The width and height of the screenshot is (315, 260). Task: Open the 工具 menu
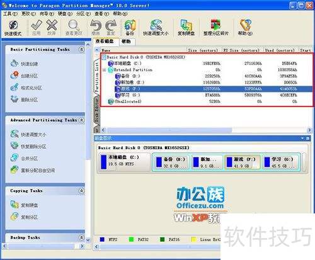click(10, 14)
